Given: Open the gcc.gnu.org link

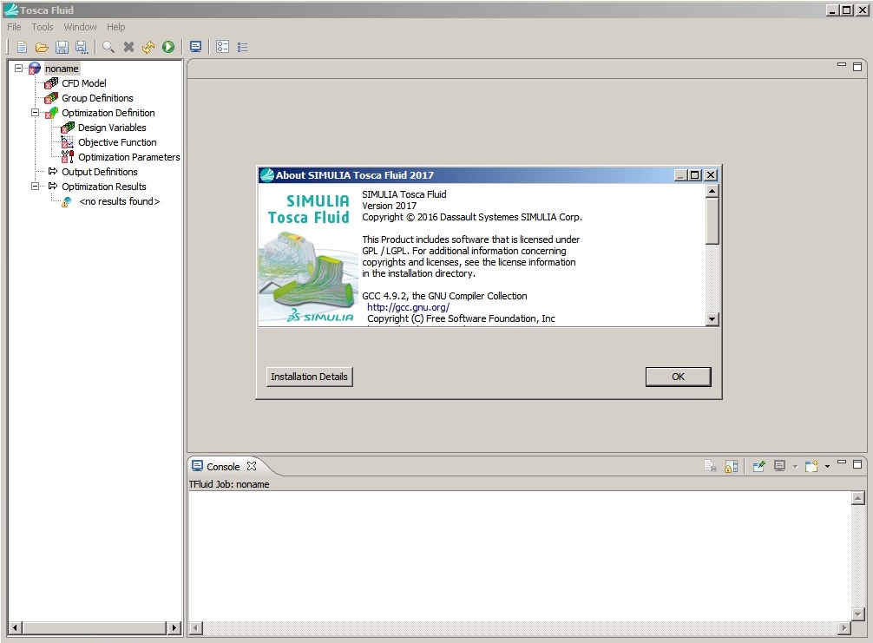Looking at the screenshot, I should click(408, 307).
